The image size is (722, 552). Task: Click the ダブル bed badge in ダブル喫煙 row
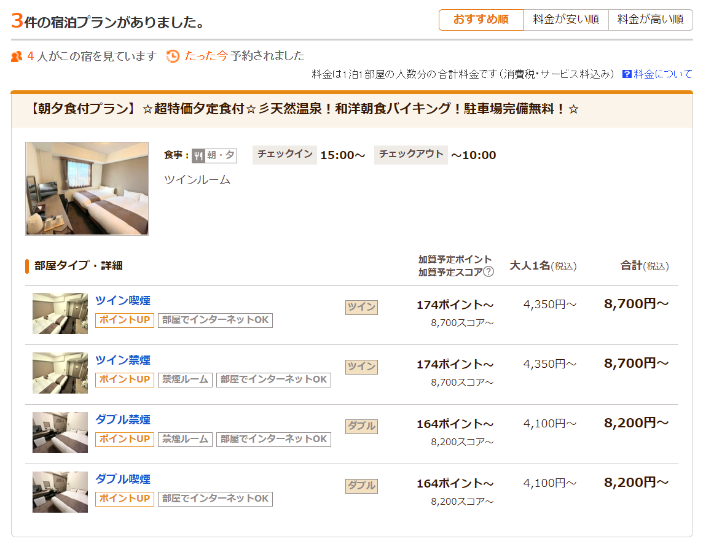click(361, 486)
